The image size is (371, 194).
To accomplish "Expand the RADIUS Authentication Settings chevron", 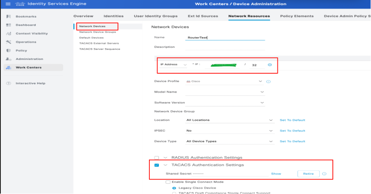I will tap(165, 158).
